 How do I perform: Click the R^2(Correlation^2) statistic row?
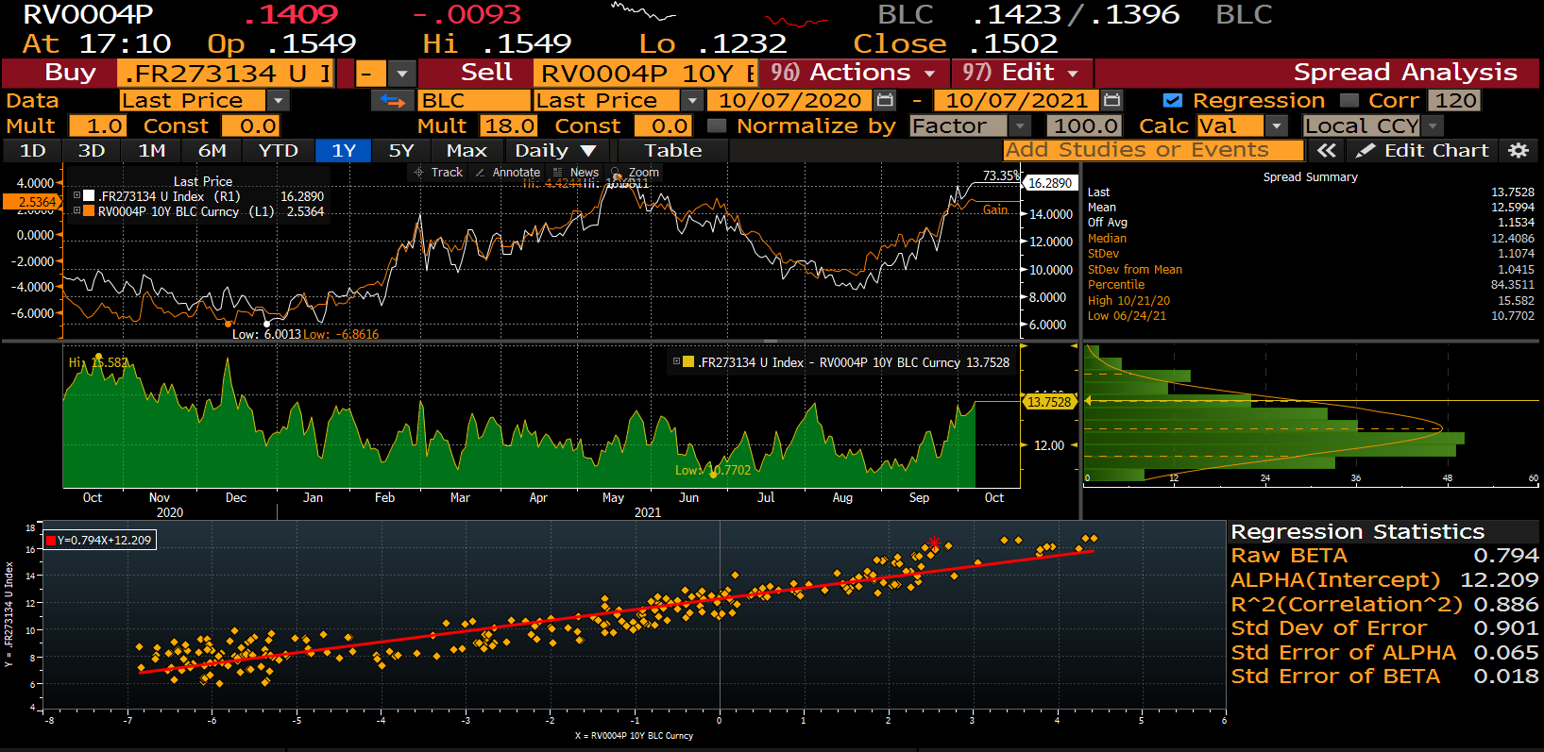pyautogui.click(x=1384, y=604)
